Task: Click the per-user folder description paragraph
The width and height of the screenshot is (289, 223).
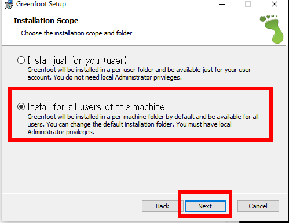Action: point(139,74)
